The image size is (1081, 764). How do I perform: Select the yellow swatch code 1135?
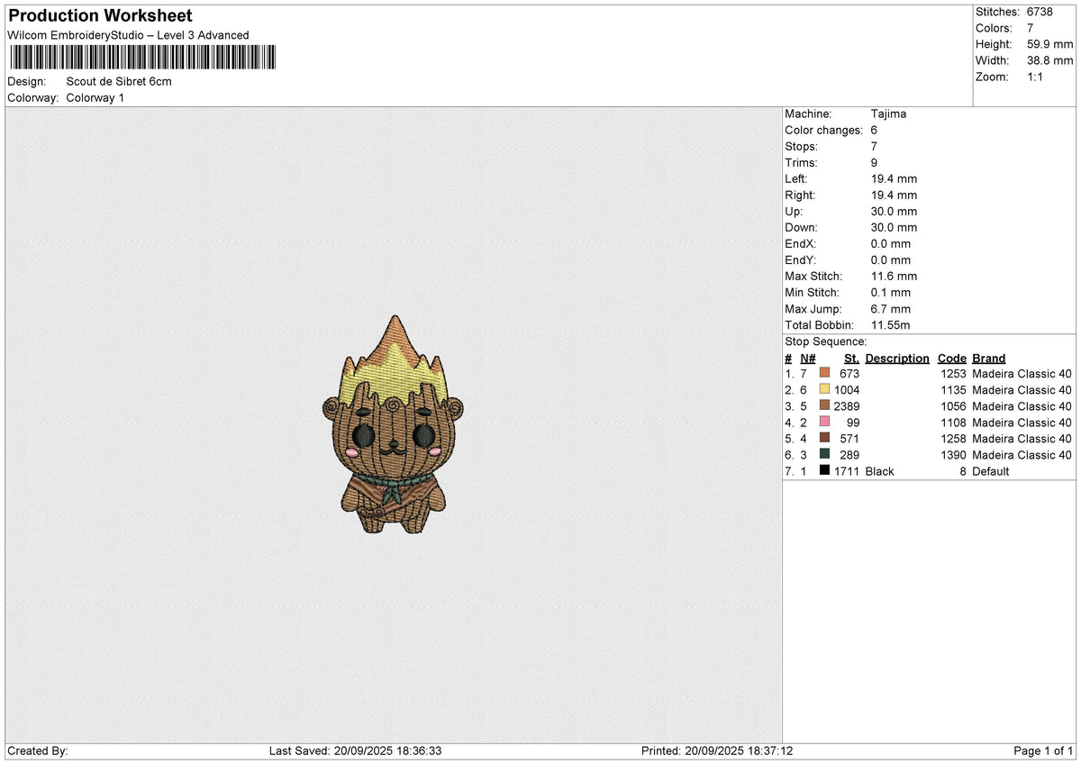[824, 389]
